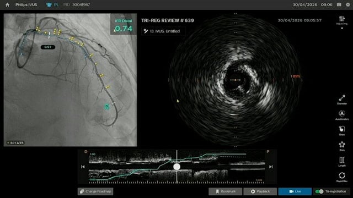Image resolution: width=353 pixels, height=198 pixels.
Task: Select the Dots annotation tool
Action: pyautogui.click(x=342, y=146)
